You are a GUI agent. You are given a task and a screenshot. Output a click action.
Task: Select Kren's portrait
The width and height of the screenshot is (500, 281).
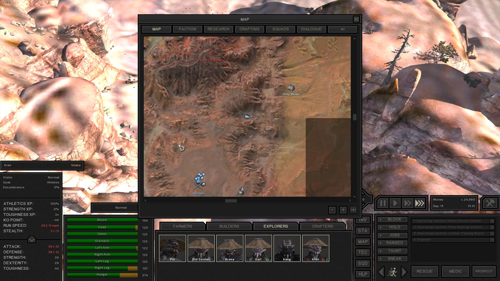click(x=316, y=248)
